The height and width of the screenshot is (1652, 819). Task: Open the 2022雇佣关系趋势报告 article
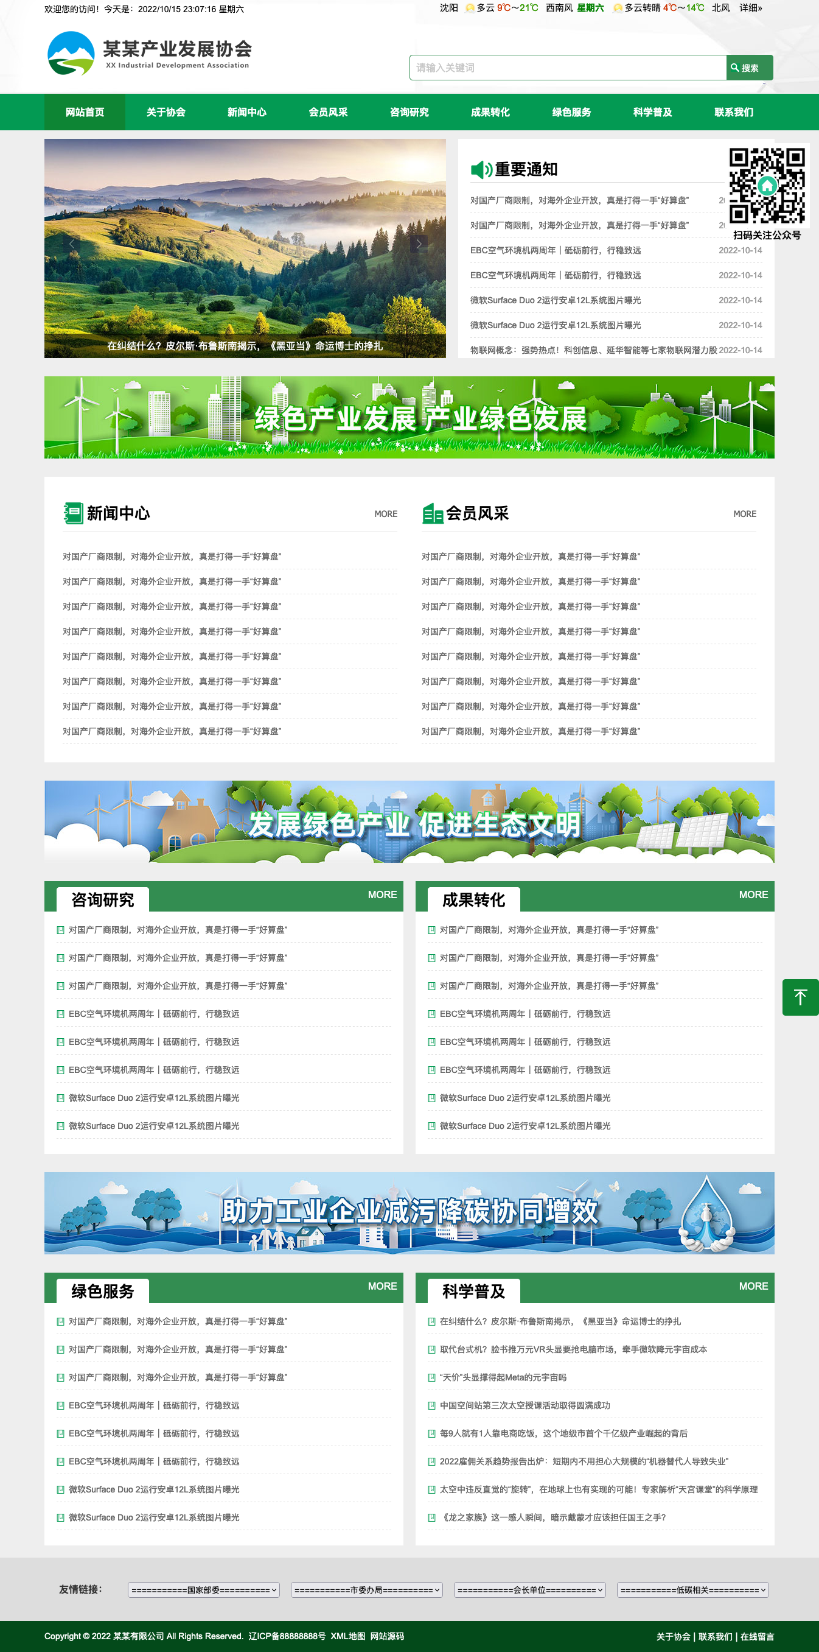click(584, 1461)
